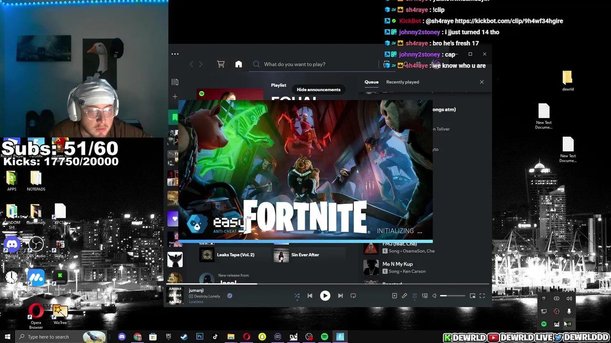The height and width of the screenshot is (343, 611).
Task: Click the jumanji album art thumbnail
Action: [x=175, y=295]
